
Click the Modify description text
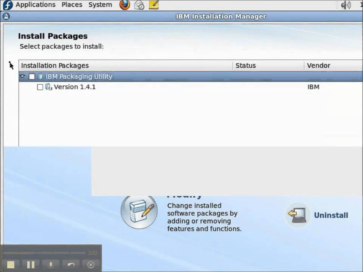pos(204,217)
